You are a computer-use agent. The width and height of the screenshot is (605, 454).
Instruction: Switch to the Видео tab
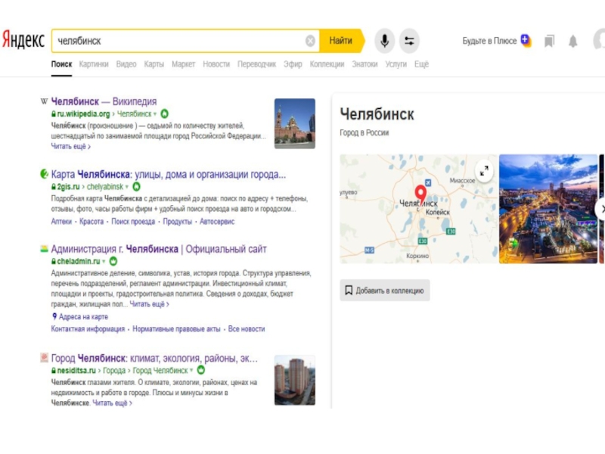coord(126,64)
